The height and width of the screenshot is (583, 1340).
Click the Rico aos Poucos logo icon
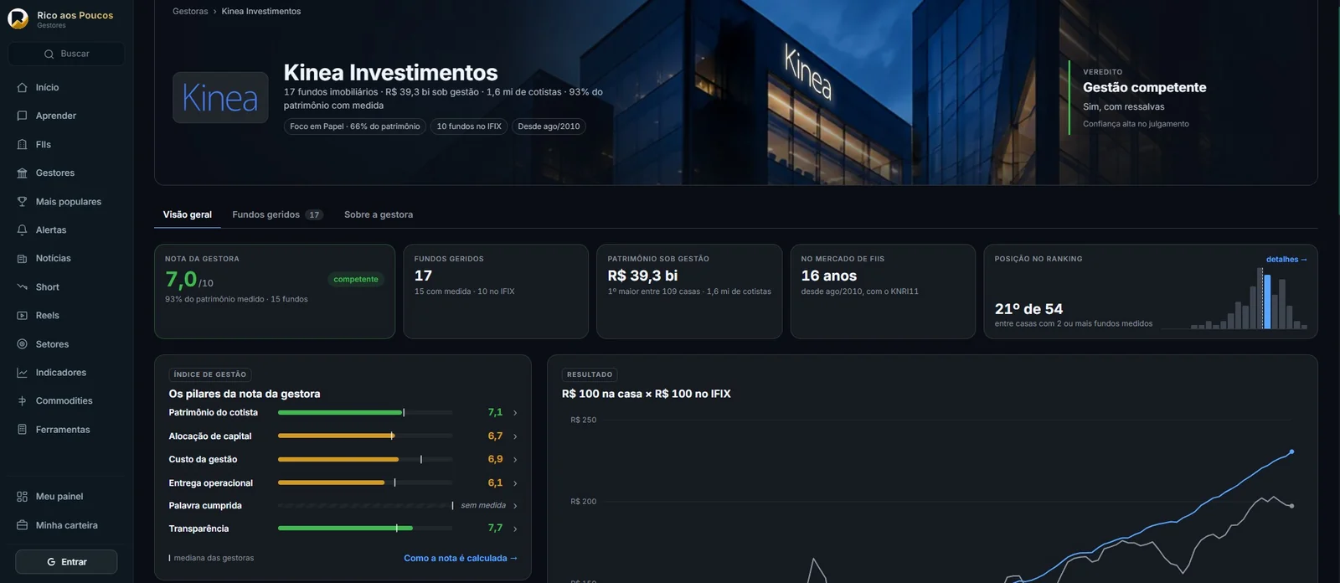tap(18, 18)
